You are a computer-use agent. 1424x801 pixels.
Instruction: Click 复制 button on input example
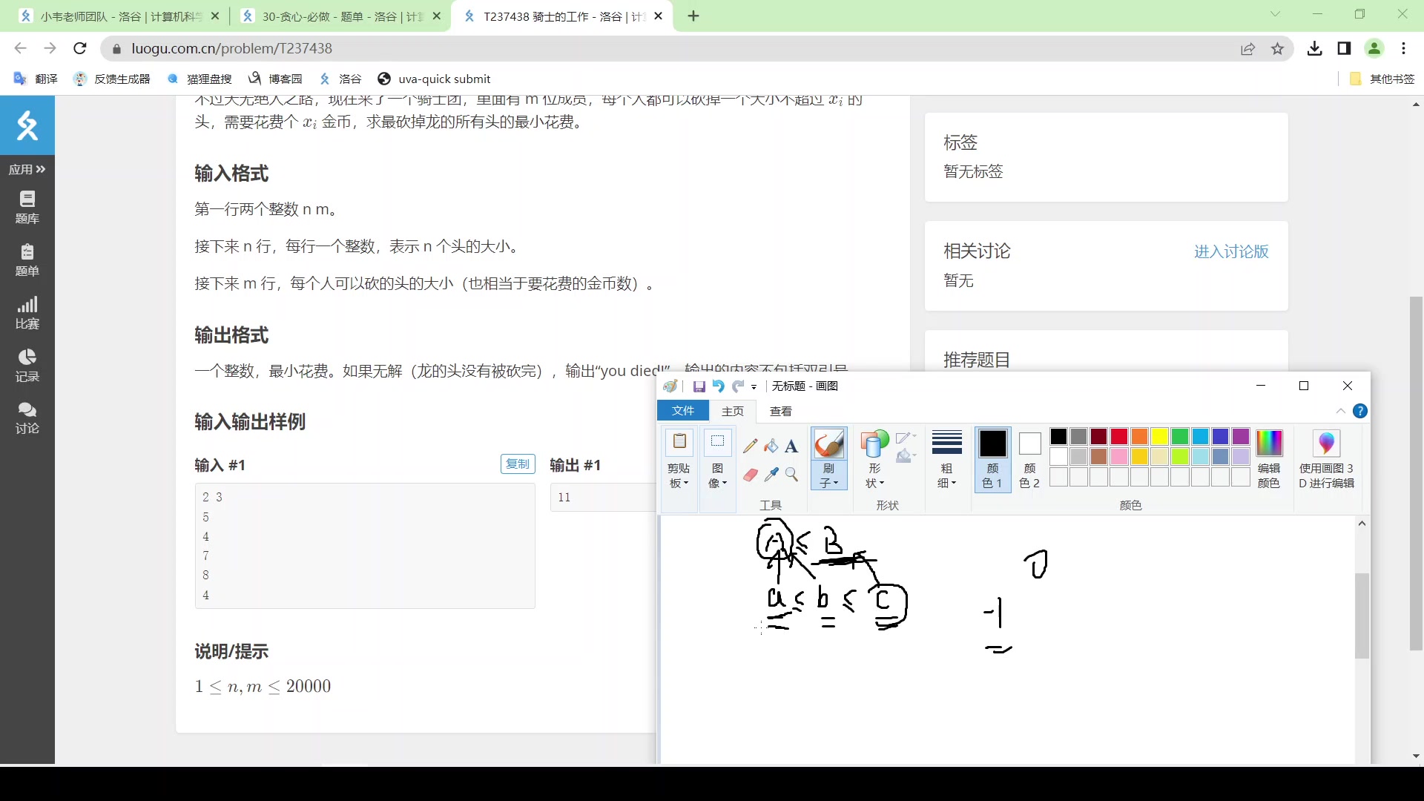tap(516, 464)
